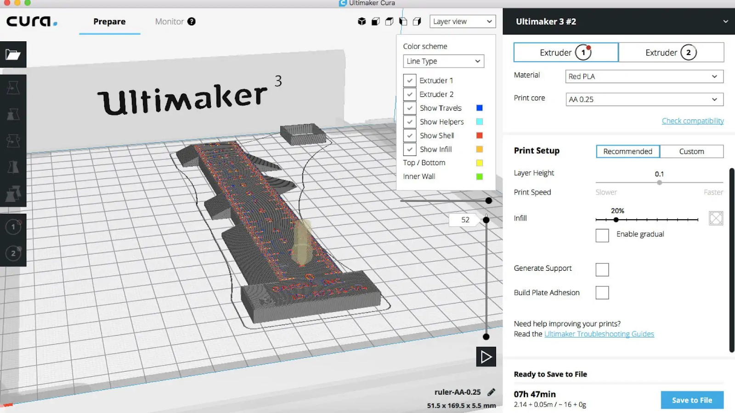
Task: Click the layer number field showing 52
Action: [x=465, y=220]
